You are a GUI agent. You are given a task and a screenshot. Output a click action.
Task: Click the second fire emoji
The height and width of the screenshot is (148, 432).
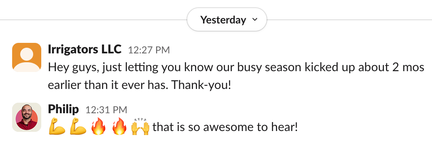[119, 127]
